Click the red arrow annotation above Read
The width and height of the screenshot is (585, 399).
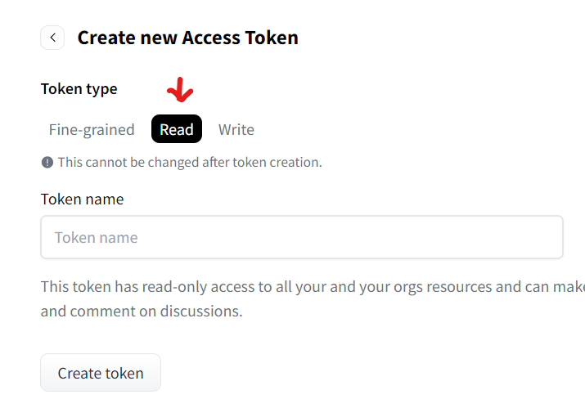tap(180, 90)
